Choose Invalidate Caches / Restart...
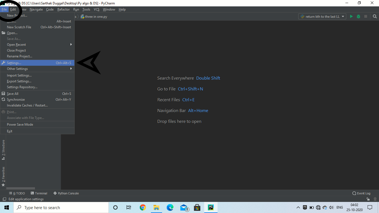 [x=37, y=105]
